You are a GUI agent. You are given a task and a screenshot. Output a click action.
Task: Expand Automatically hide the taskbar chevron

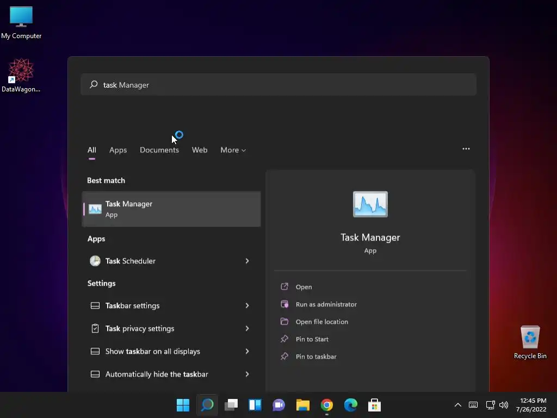tap(247, 374)
